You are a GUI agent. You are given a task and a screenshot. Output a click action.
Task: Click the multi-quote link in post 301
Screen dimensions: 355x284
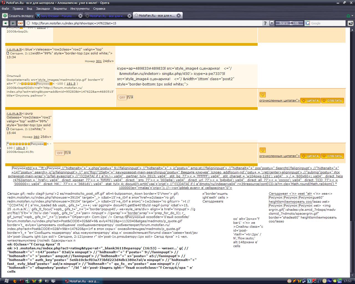pos(280,100)
